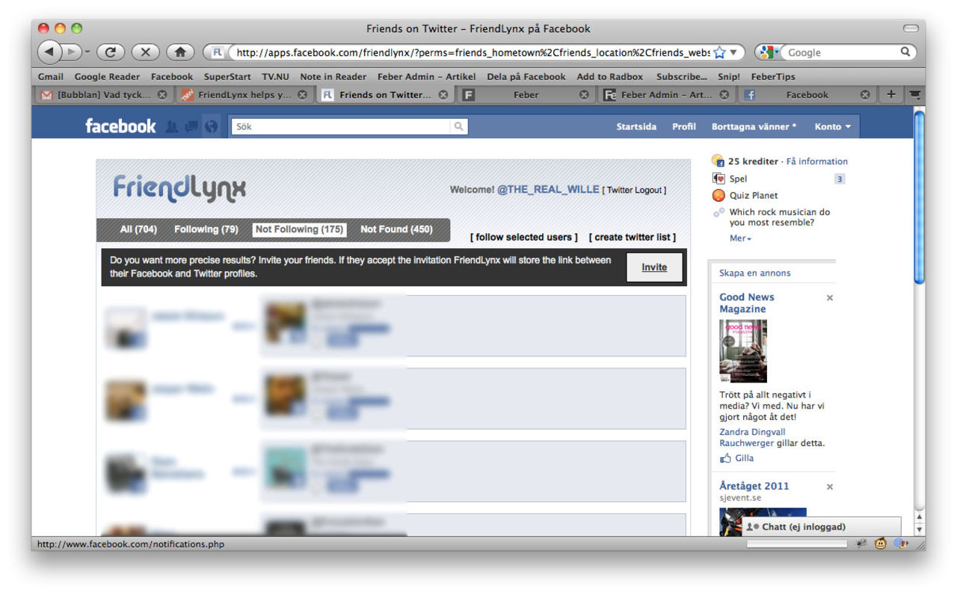Open Borttagna vänner in header
The image size is (957, 594).
[754, 126]
